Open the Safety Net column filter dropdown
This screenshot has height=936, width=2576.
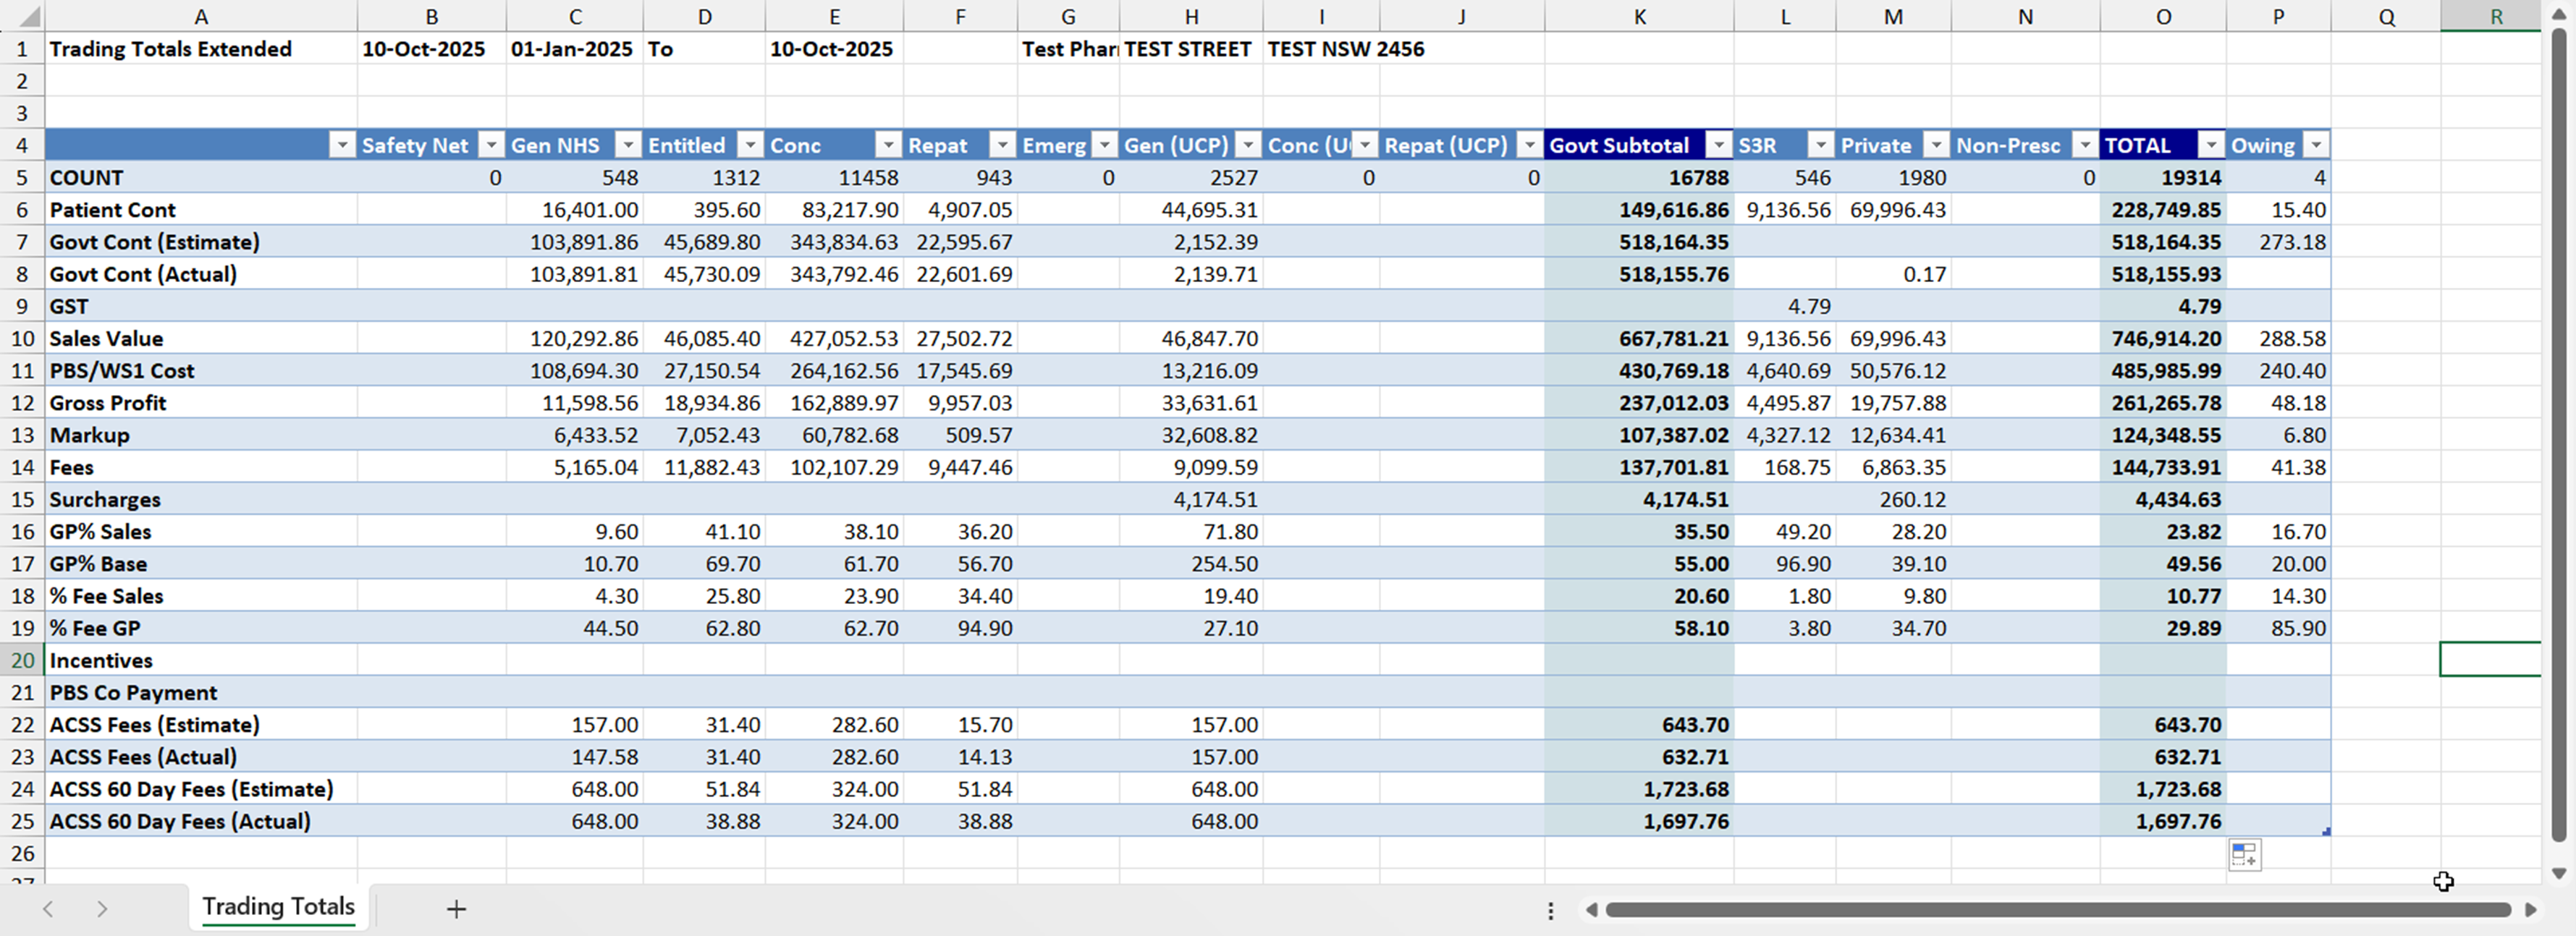pos(490,146)
